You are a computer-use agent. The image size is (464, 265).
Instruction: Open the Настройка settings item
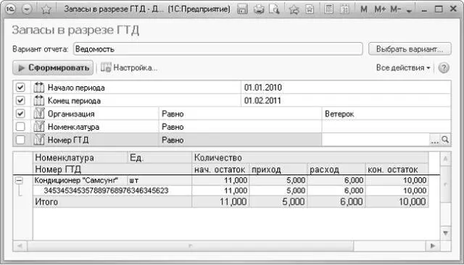129,67
